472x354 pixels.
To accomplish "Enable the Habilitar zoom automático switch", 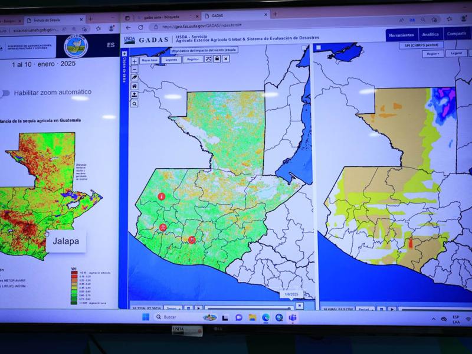I will [x=6, y=93].
